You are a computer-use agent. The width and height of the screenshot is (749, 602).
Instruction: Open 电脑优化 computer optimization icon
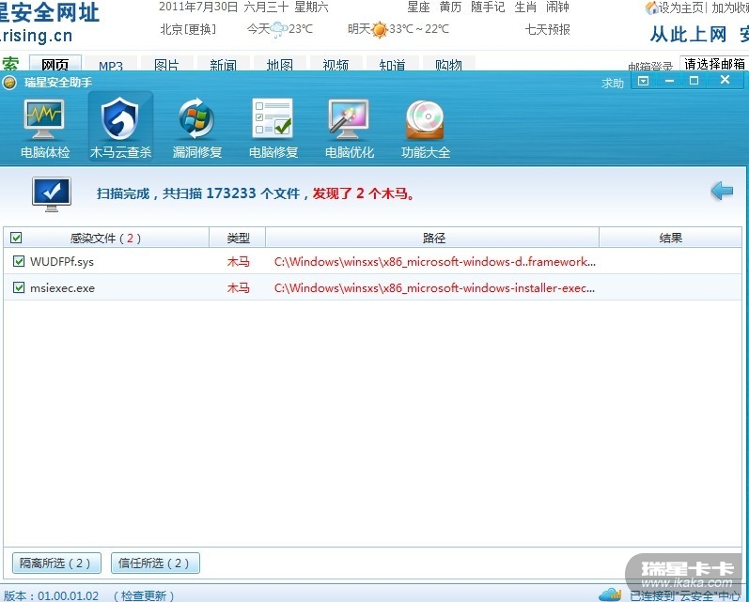[x=350, y=129]
